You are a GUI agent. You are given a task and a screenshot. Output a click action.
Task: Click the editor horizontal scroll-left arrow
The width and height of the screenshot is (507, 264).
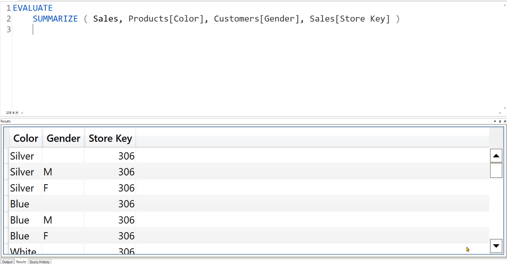22,113
